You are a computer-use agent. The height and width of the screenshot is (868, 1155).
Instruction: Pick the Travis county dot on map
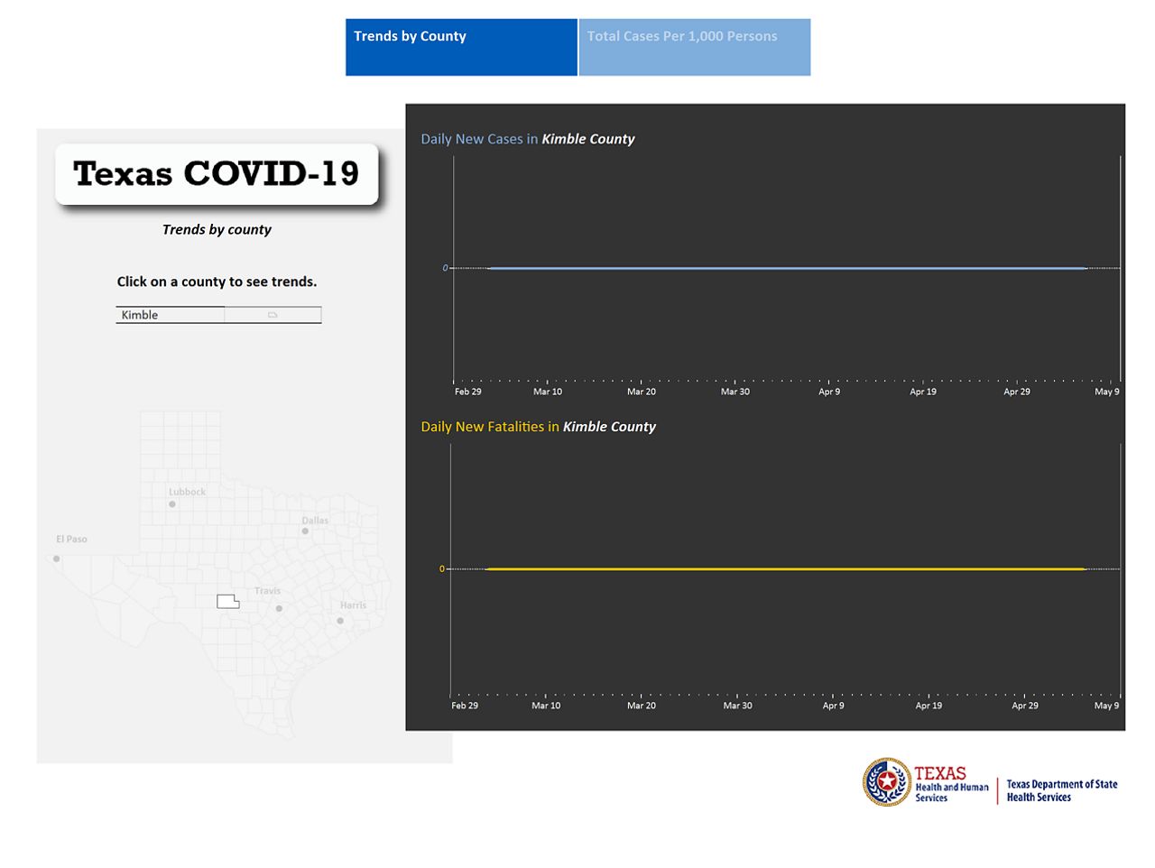click(x=279, y=608)
